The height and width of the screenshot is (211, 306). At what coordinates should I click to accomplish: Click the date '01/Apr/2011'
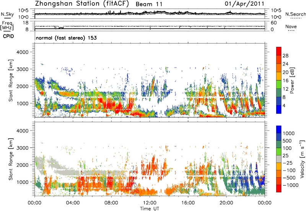244,4
